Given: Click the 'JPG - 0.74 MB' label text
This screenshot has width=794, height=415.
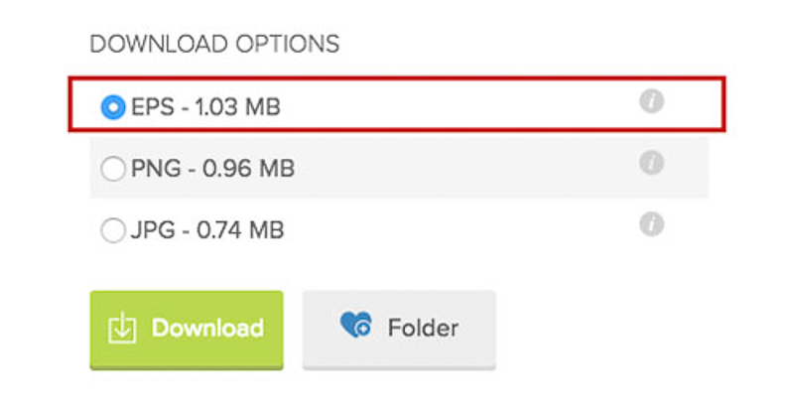Looking at the screenshot, I should coord(207,230).
